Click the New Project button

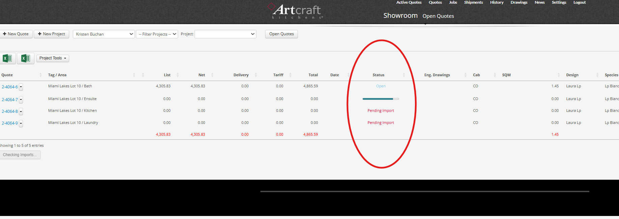coord(51,34)
